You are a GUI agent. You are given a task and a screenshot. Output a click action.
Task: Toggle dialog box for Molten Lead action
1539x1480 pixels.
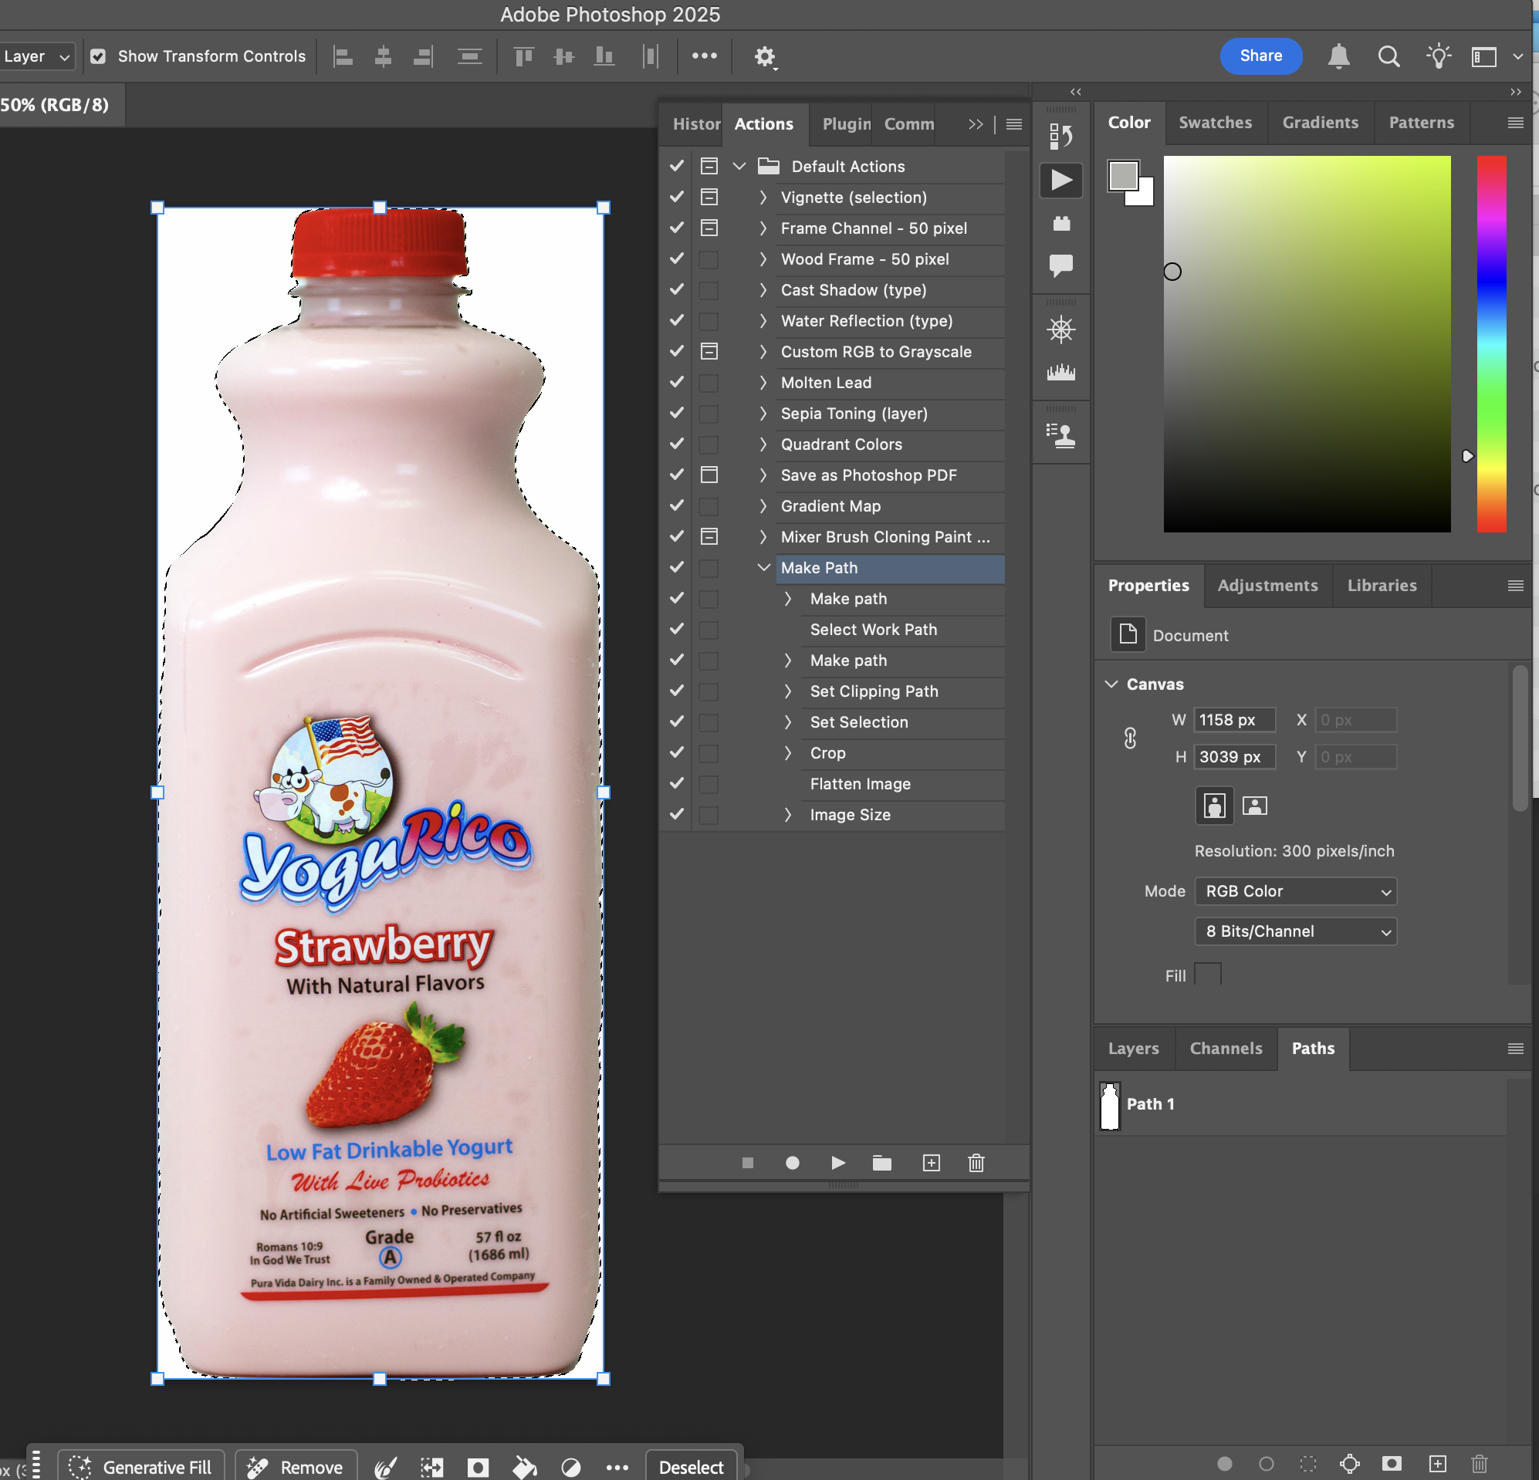pos(709,383)
